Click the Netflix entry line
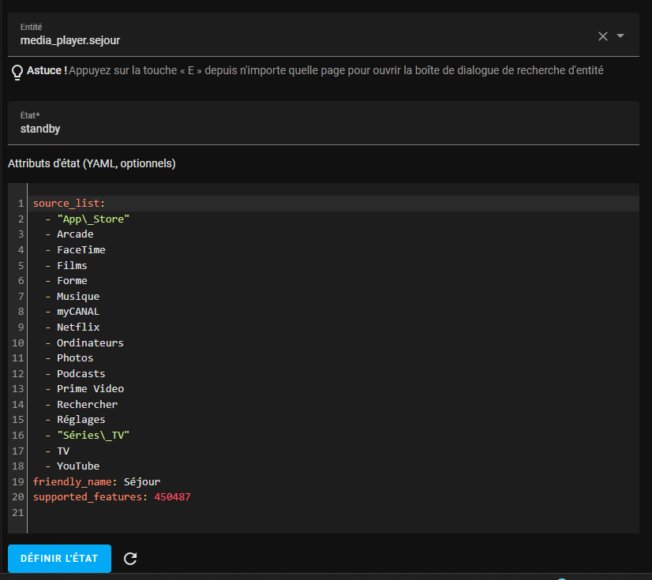The width and height of the screenshot is (652, 580). 78,327
